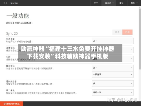Click the scrollbar down arrow

[140, 100]
